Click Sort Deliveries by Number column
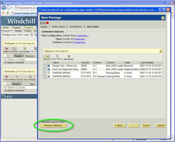Image resolution: width=175 pixels, height=142 pixels. [x=17, y=84]
